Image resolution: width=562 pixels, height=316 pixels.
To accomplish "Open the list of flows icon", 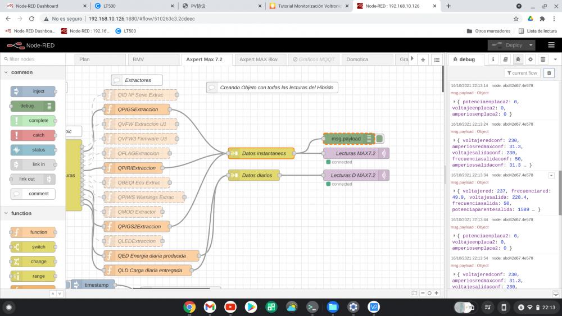I will point(437,59).
